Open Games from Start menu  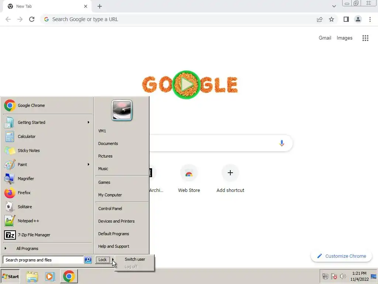[x=122, y=182]
